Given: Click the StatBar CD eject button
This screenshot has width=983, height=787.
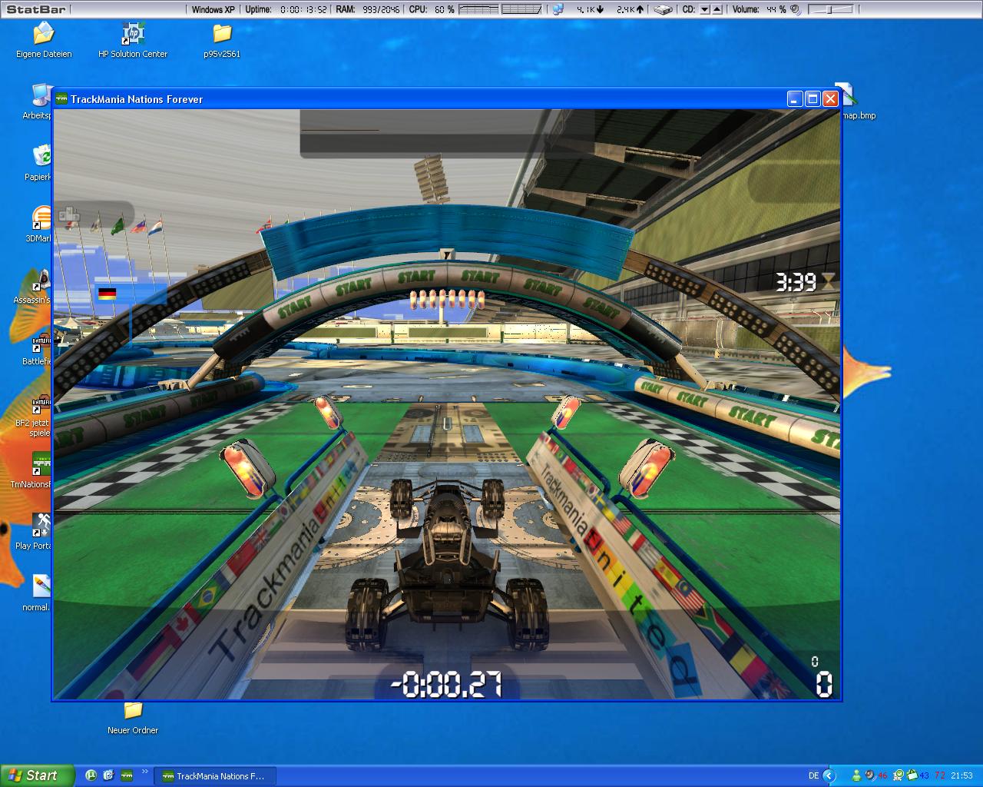Looking at the screenshot, I should pos(717,9).
